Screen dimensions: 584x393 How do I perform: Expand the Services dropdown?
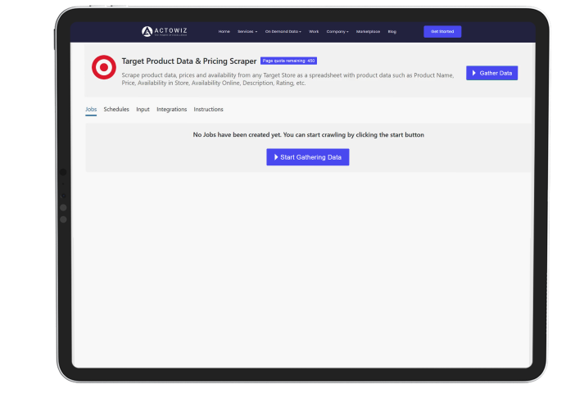[x=247, y=32]
